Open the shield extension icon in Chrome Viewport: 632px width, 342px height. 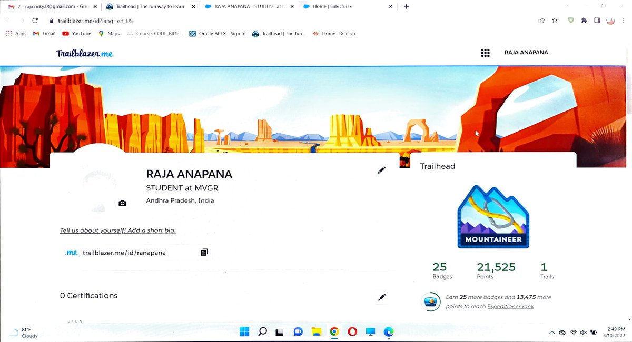pos(571,21)
